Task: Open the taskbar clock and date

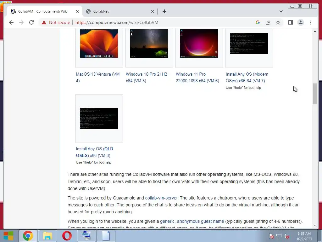Action: coord(304,236)
